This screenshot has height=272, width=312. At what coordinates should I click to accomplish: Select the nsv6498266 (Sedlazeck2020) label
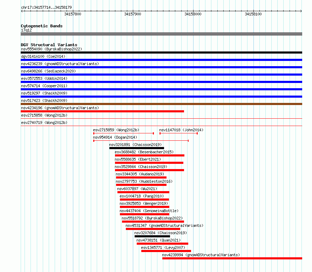(x=48, y=71)
